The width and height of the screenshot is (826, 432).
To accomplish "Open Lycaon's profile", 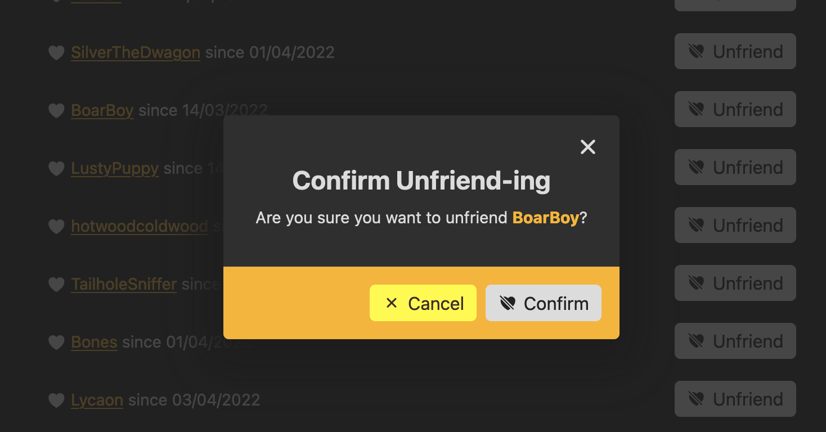I will coord(97,400).
